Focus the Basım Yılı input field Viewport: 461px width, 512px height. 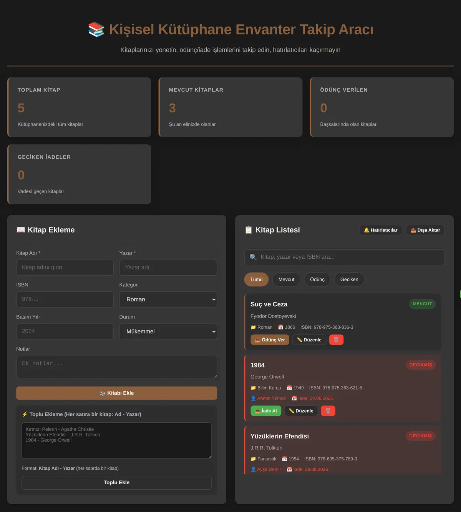pos(65,331)
